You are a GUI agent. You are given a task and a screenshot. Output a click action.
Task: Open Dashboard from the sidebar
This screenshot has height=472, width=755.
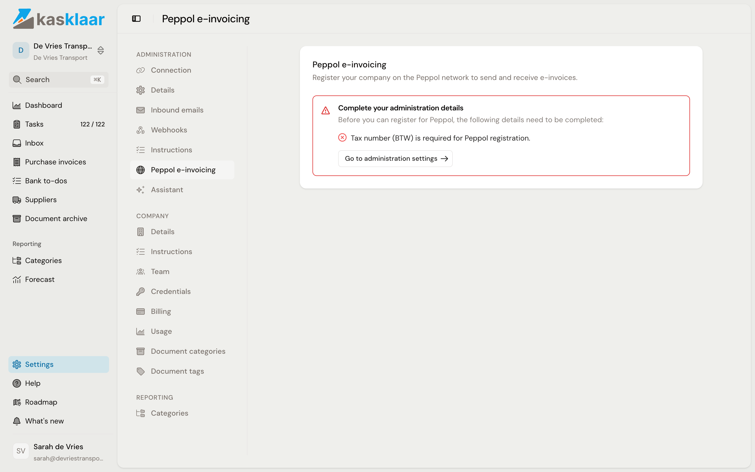pyautogui.click(x=59, y=105)
